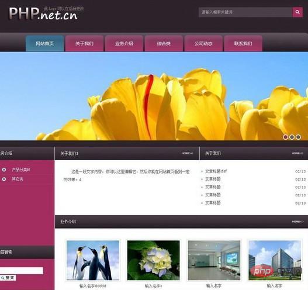Image resolution: width=308 pixels, height=290 pixels.
Task: Select the first banner slide dot
Action: [285, 137]
